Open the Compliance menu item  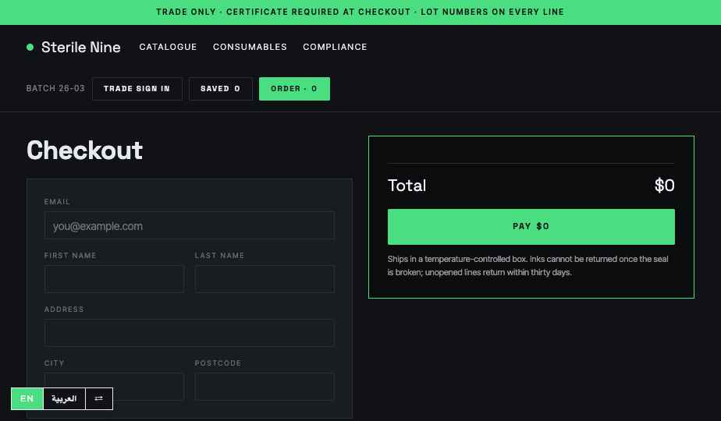click(x=335, y=47)
